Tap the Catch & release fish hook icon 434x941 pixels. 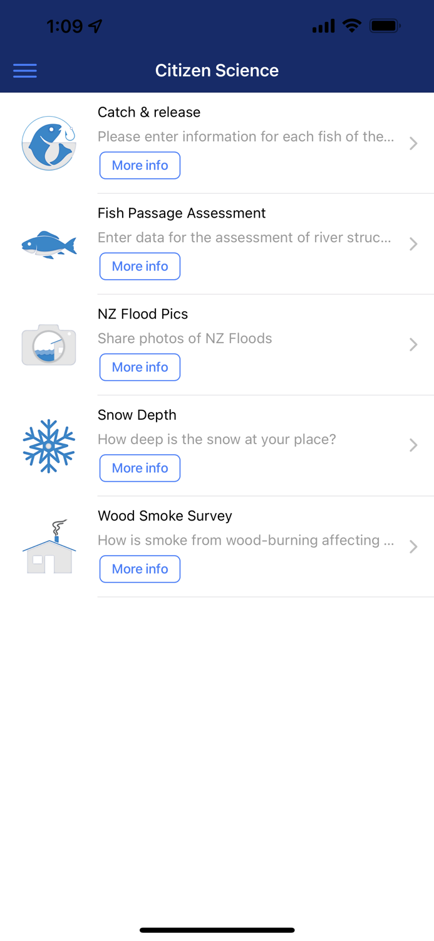click(48, 143)
